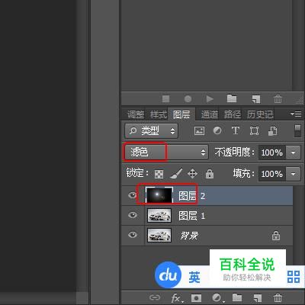Hide 图层 1 with its eye icon
The image size is (305, 305).
point(133,215)
